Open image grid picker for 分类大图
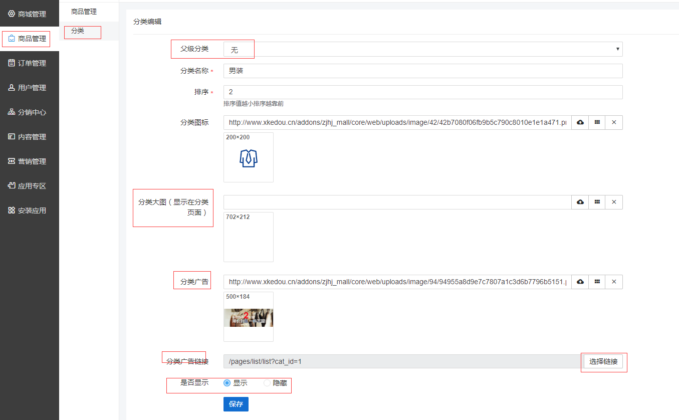This screenshot has height=420, width=679. pos(597,202)
